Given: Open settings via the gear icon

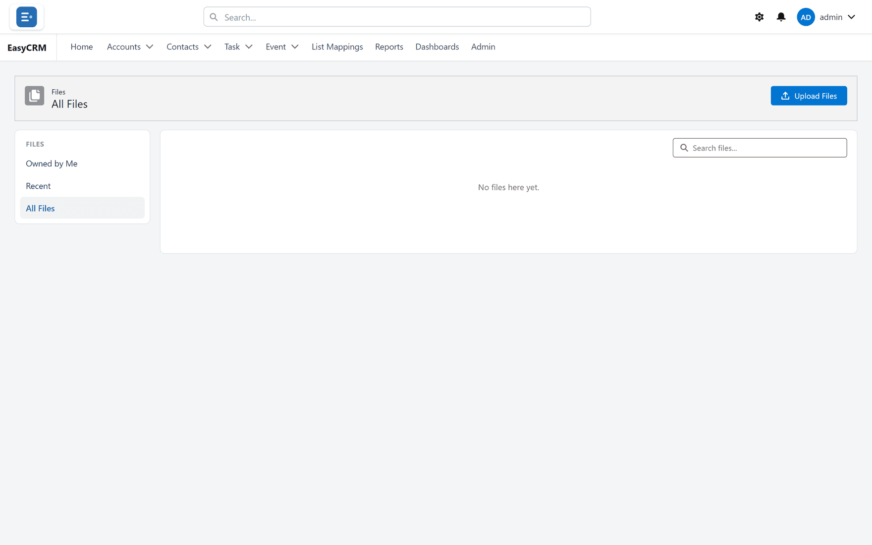Looking at the screenshot, I should point(759,17).
